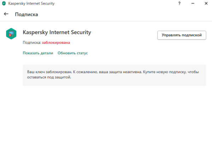Click the "Подписка" page heading
212x143 pixels.
[26, 14]
